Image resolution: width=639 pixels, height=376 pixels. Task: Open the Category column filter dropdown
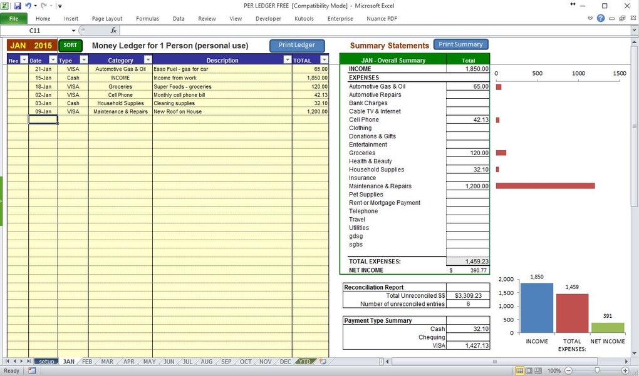pyautogui.click(x=148, y=60)
